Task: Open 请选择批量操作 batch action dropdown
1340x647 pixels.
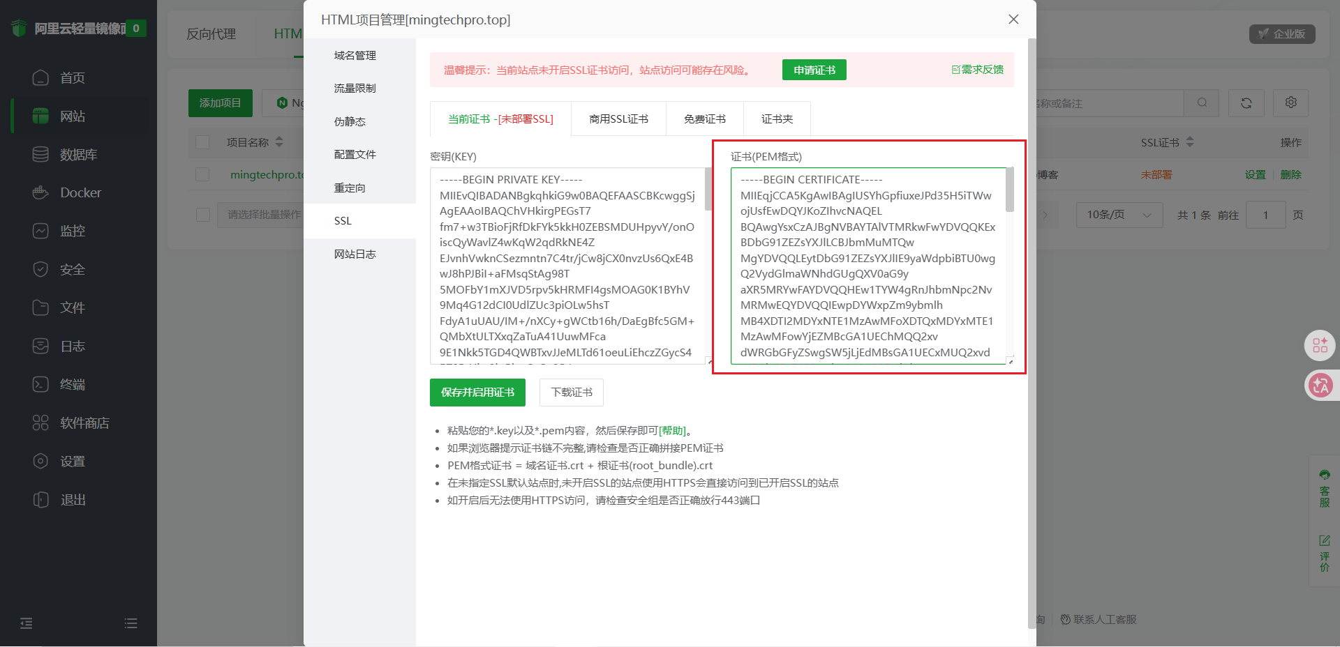Action: 260,215
